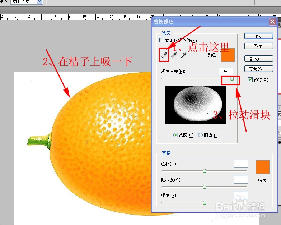The image size is (281, 225).
Task: Click the 颜色容差 value field showing 198
Action: click(x=226, y=72)
